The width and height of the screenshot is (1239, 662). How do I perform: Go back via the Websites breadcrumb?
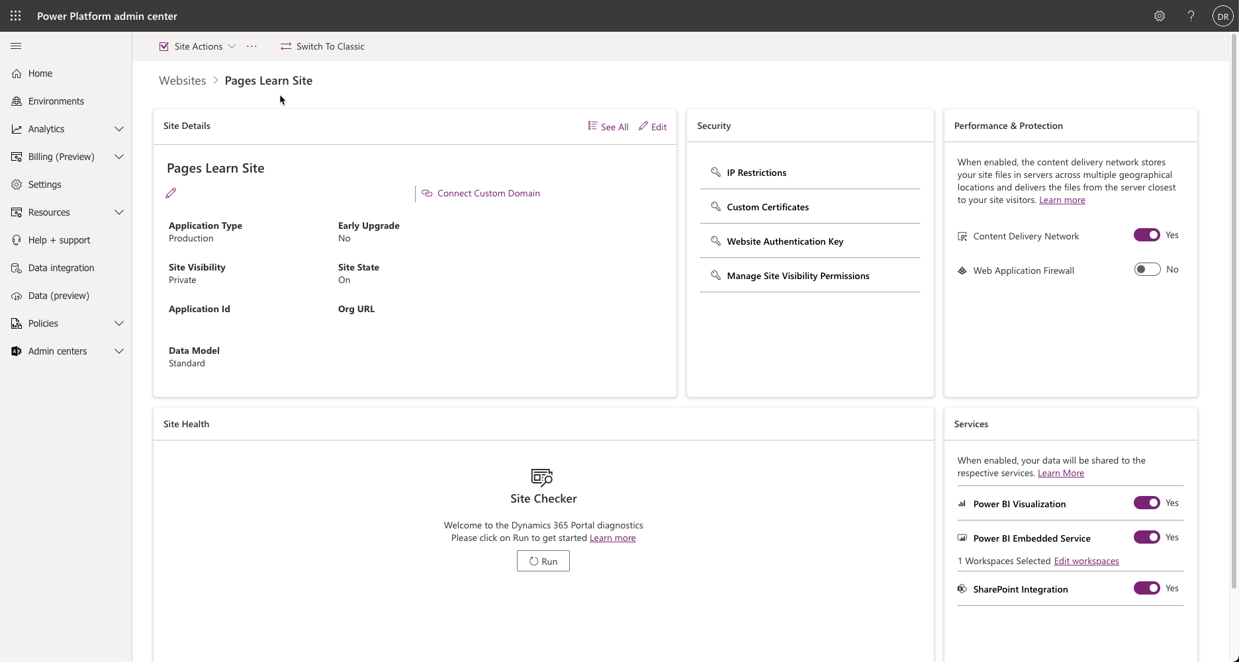coord(181,80)
